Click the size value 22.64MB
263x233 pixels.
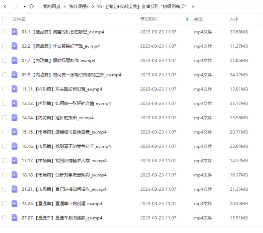click(x=239, y=146)
